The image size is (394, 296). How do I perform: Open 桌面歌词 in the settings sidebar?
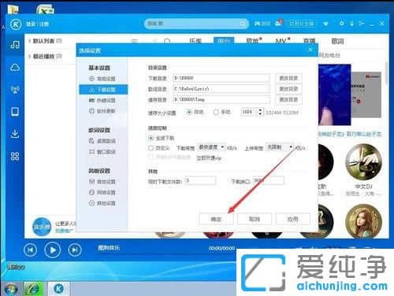pos(102,141)
